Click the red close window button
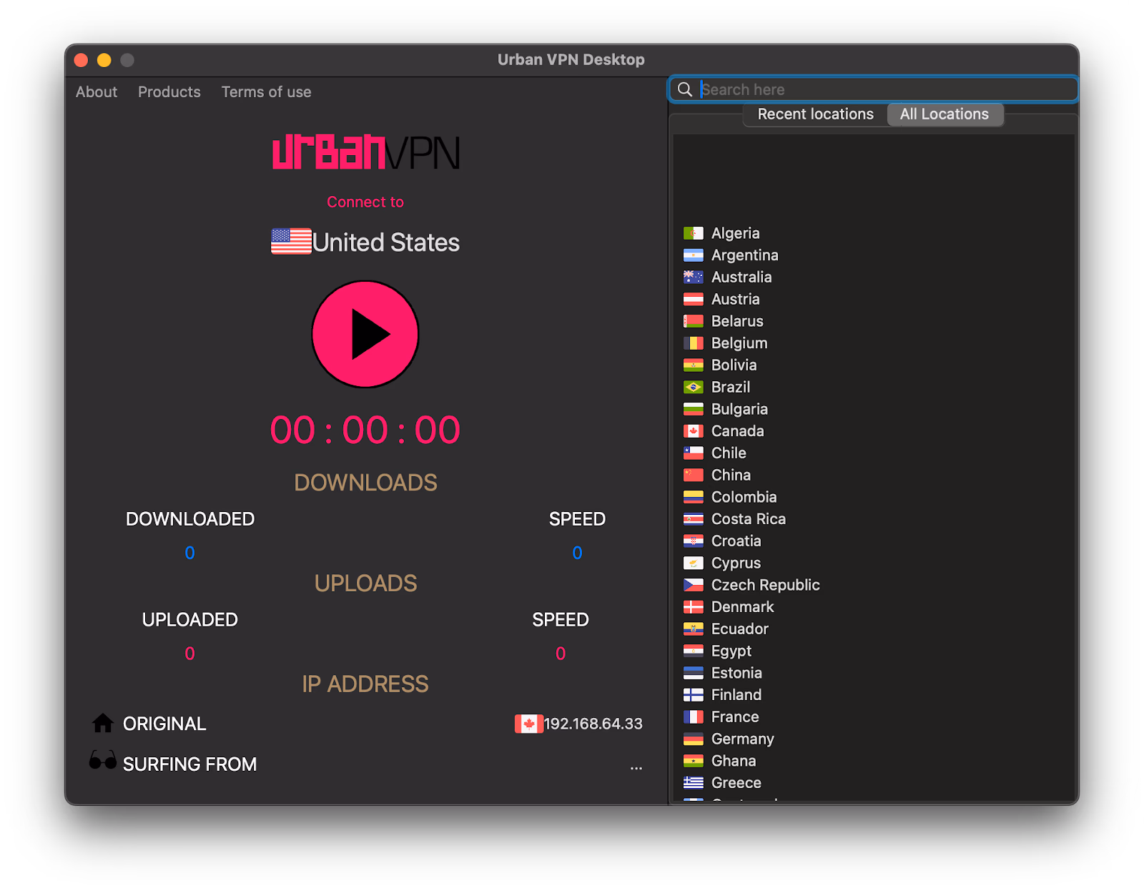This screenshot has width=1144, height=891. [82, 60]
